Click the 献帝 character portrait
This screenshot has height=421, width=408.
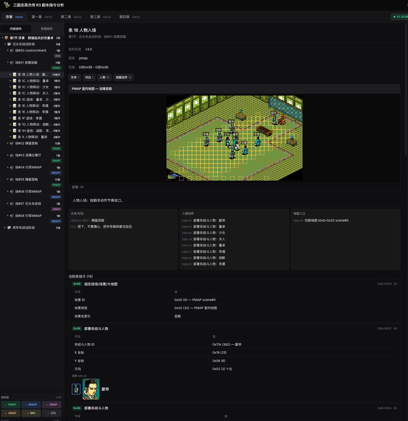pyautogui.click(x=91, y=389)
